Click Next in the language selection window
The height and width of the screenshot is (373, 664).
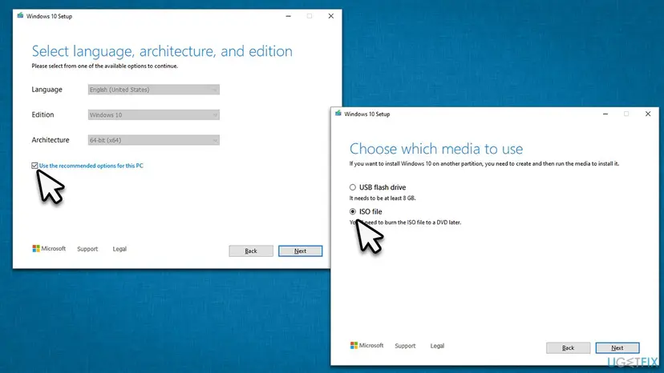(300, 251)
